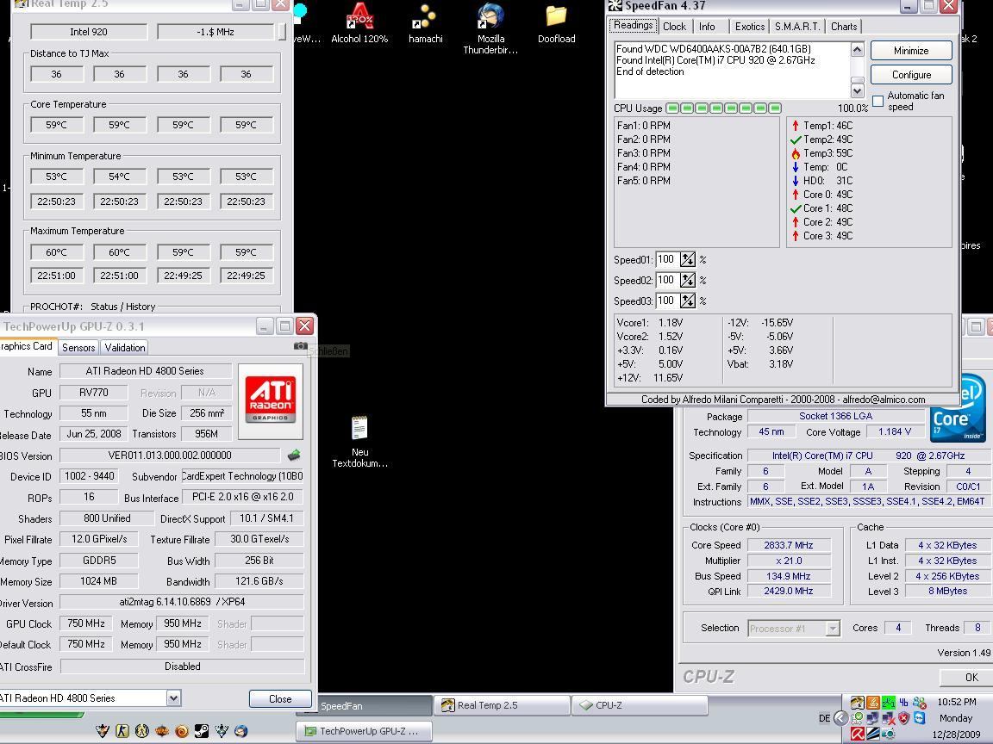Open the hamachi desktop shortcut

click(x=425, y=22)
